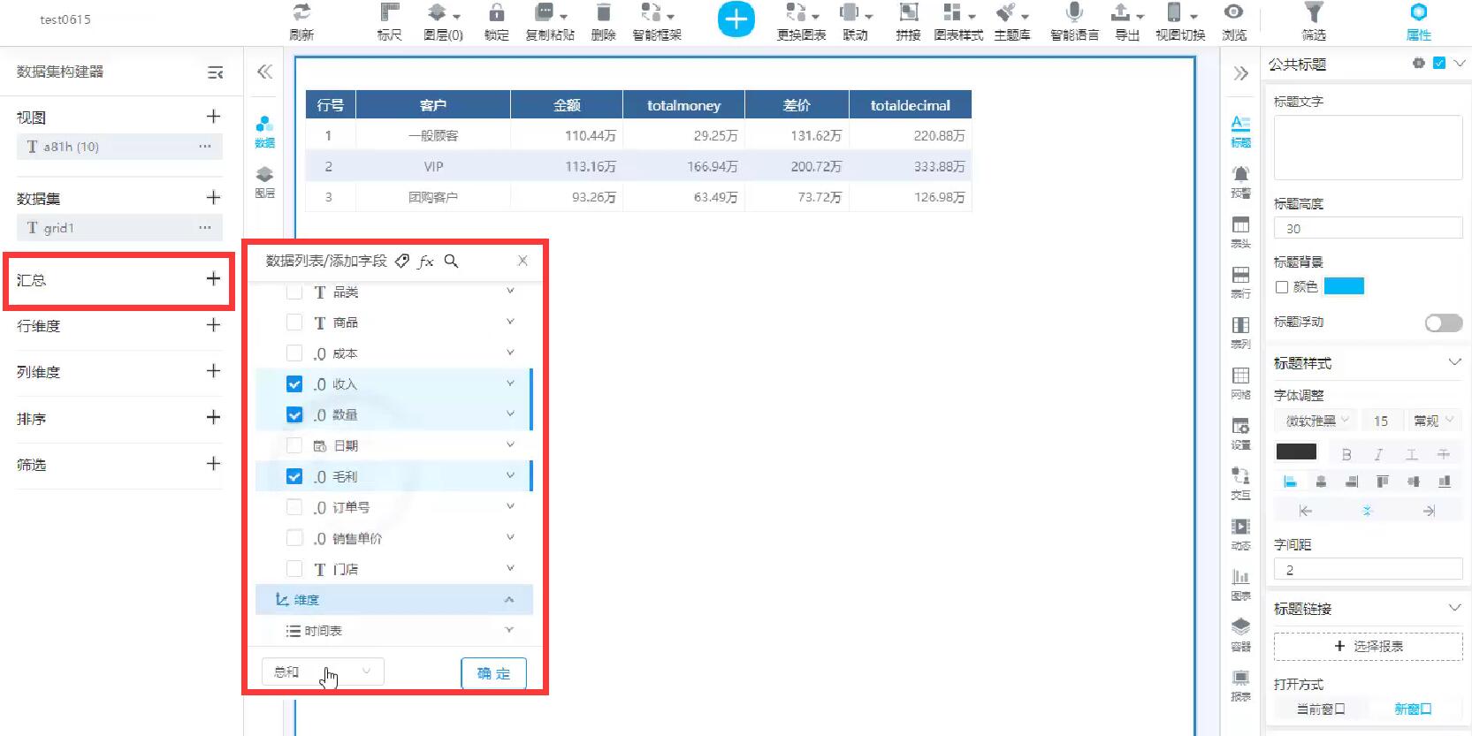The width and height of the screenshot is (1472, 736).
Task: Click the fx formula icon
Action: [426, 261]
